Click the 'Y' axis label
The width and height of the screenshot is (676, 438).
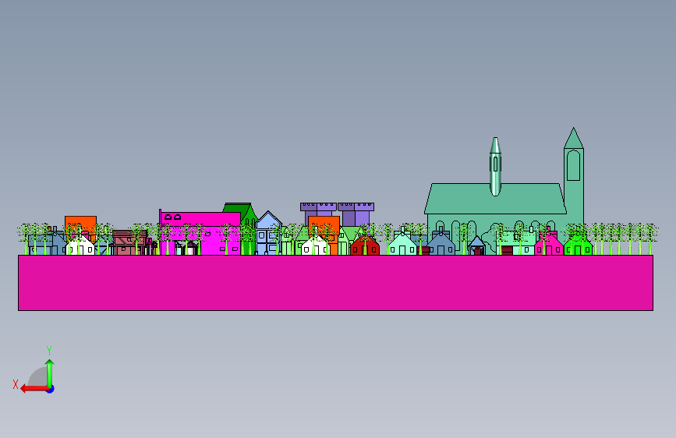49,351
